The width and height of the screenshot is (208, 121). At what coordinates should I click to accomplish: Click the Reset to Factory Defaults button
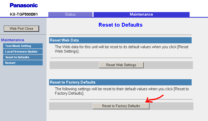point(121,106)
